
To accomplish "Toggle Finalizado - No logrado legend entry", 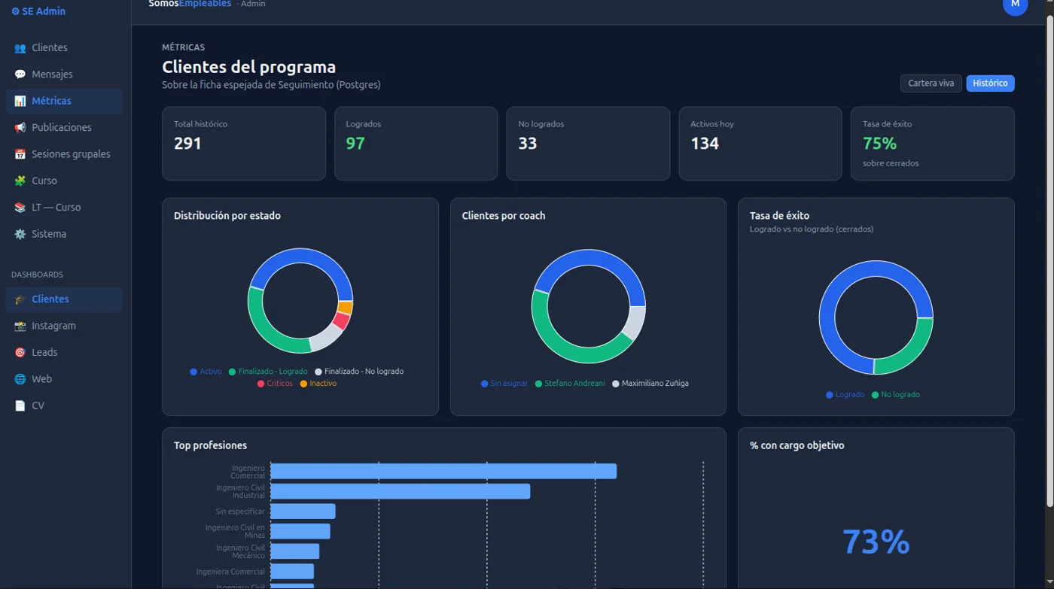I will click(359, 372).
